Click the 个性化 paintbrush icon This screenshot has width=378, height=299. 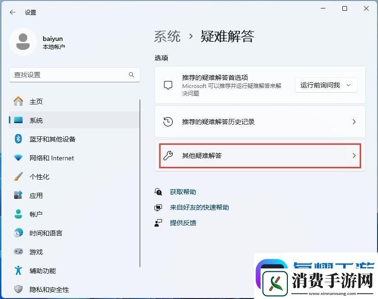tap(18, 176)
